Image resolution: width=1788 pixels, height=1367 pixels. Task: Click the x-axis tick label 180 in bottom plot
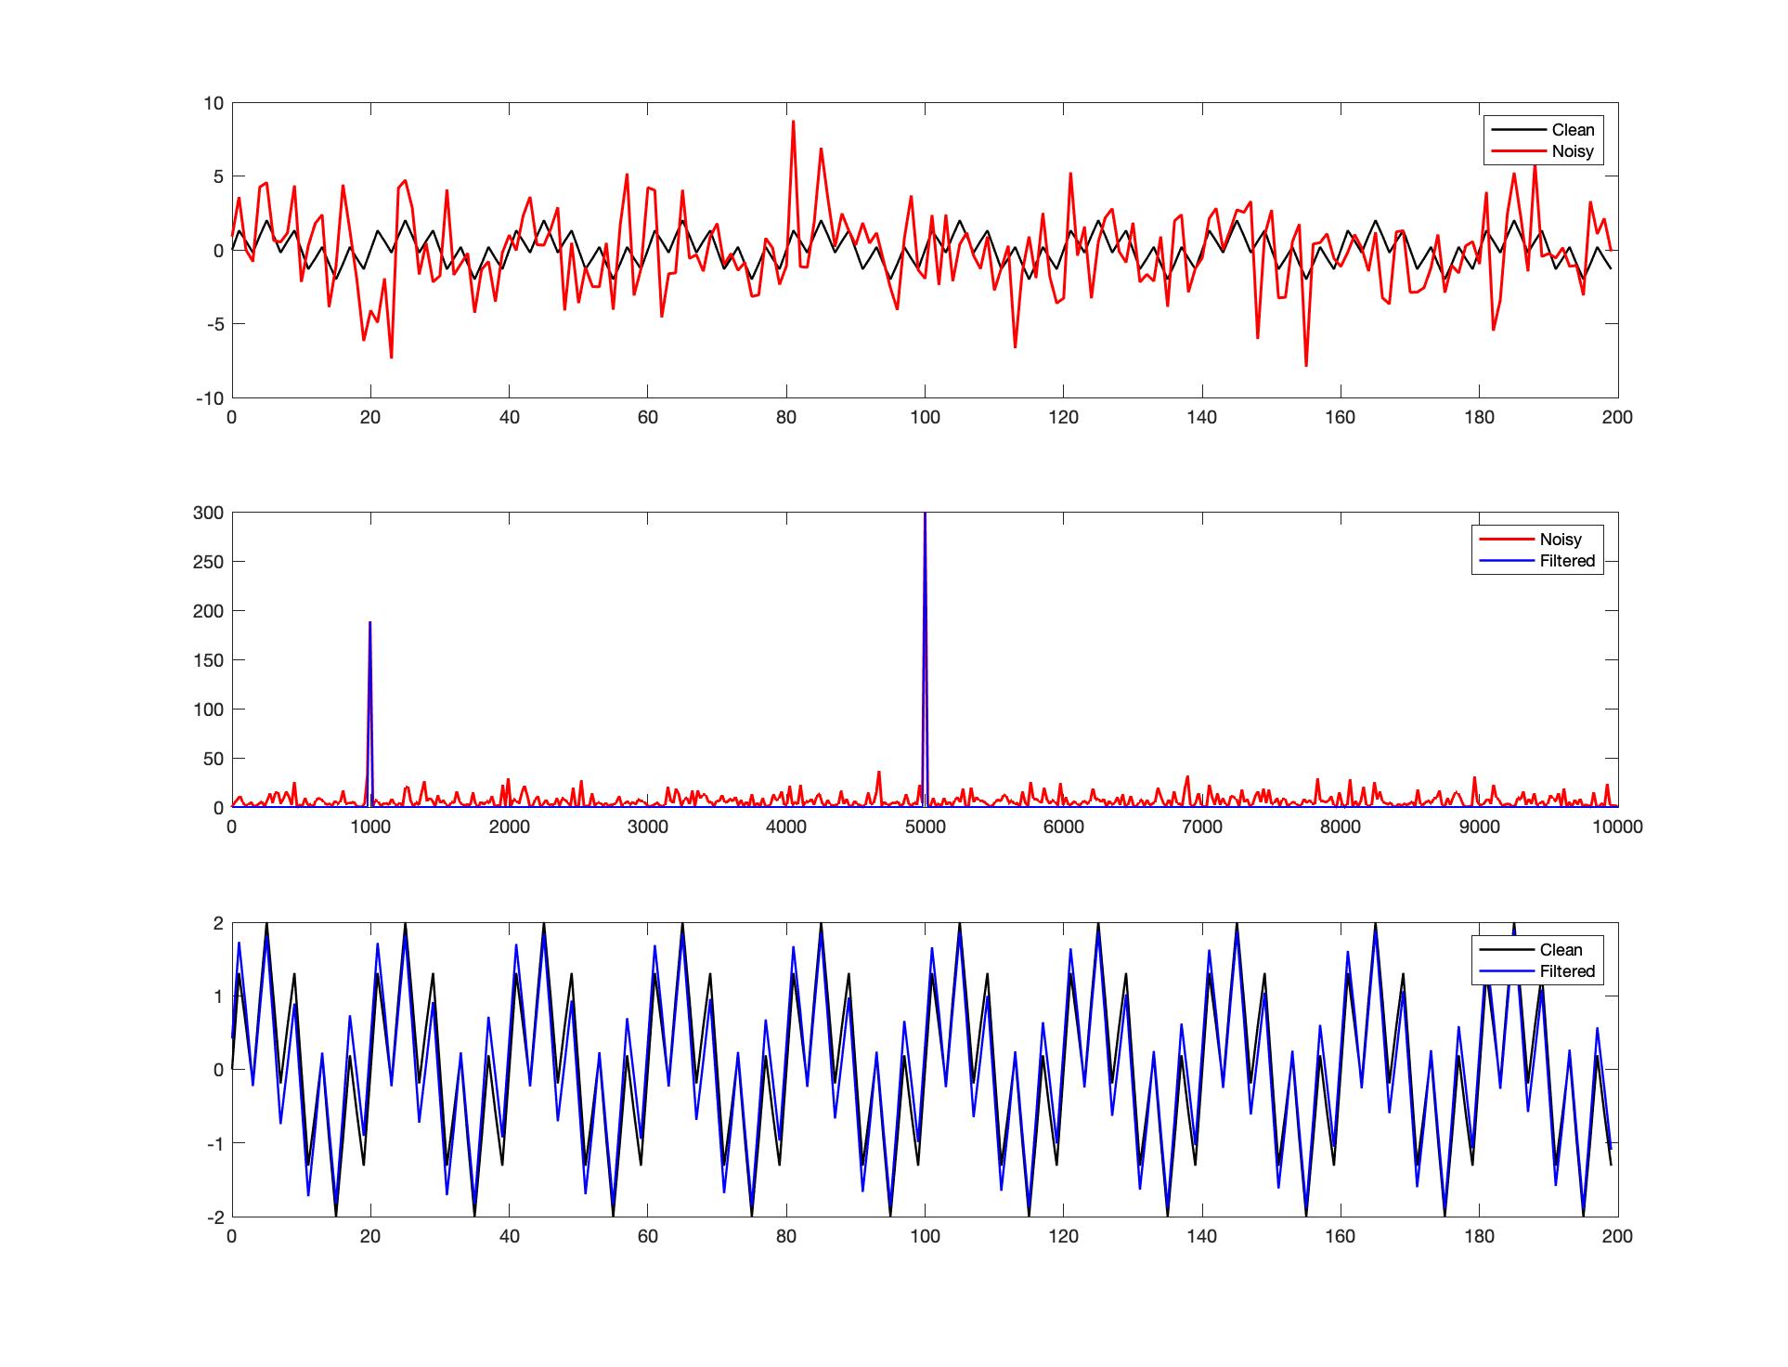(1479, 1237)
